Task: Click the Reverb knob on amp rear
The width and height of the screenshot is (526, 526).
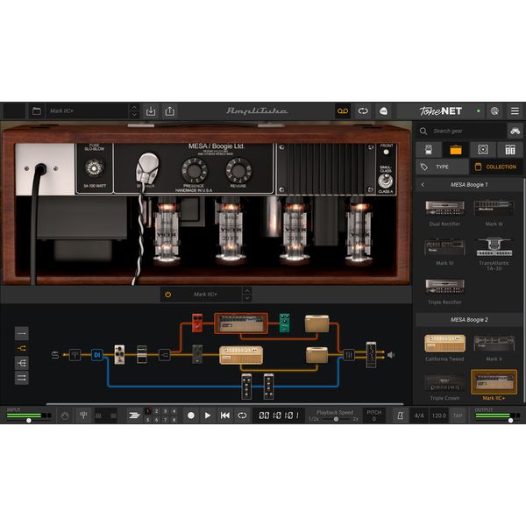Action: [x=238, y=171]
